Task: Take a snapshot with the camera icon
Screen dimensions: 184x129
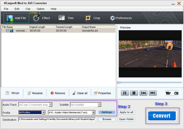Action: 176,93
